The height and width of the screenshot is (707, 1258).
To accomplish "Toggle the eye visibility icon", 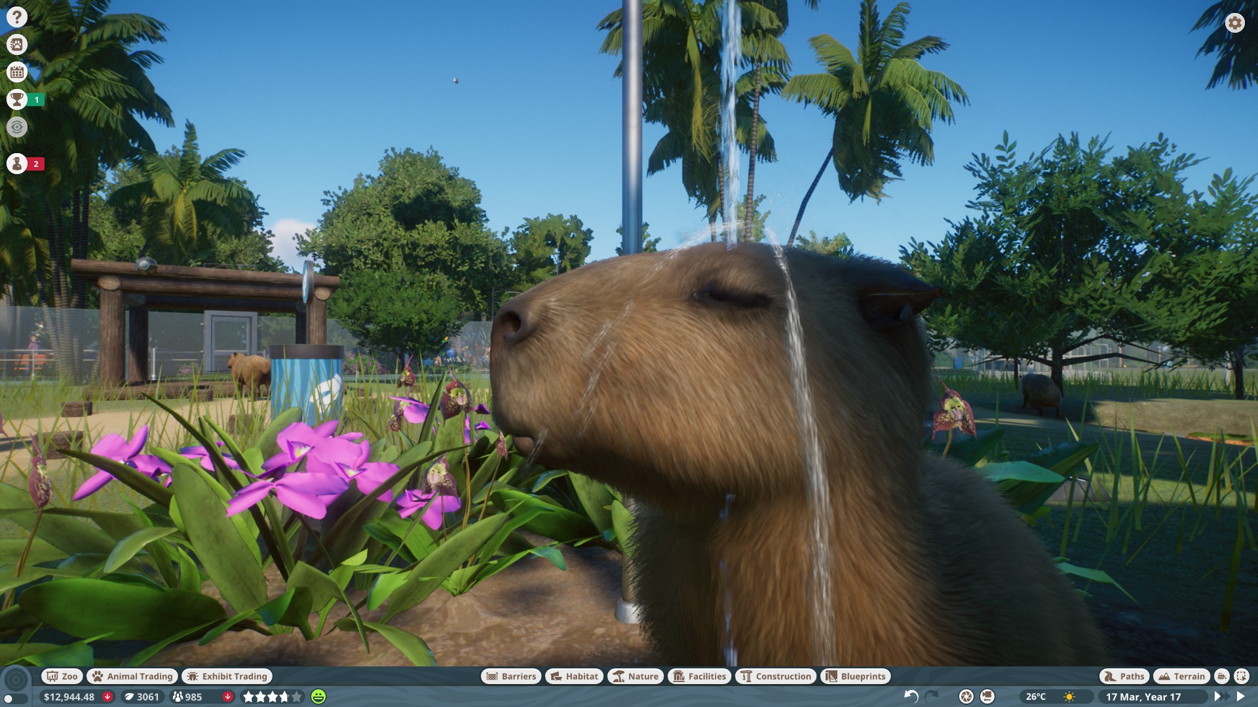I will click(17, 127).
